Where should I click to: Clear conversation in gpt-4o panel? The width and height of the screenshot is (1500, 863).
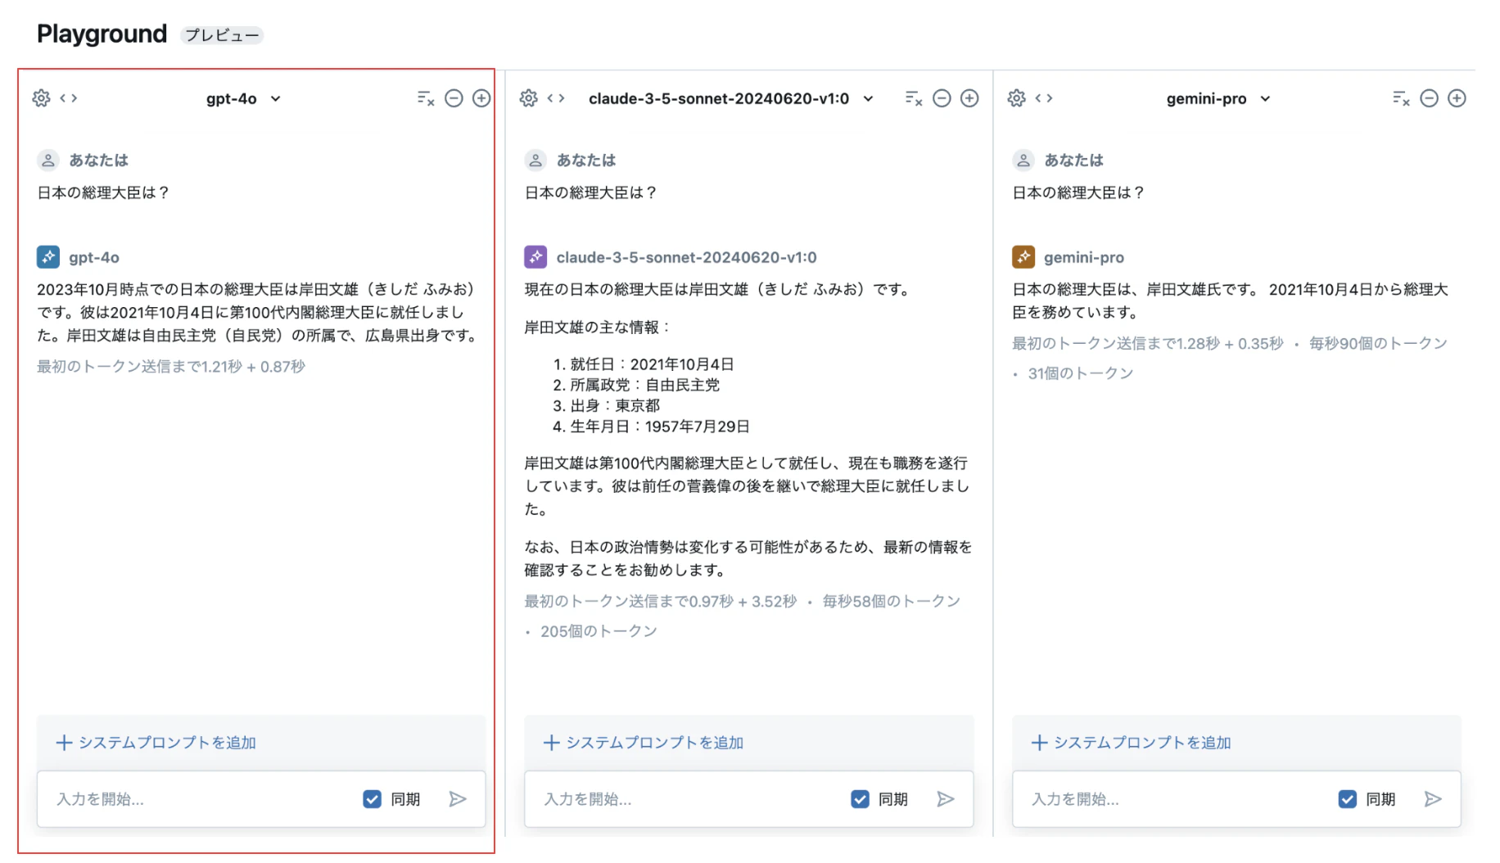(425, 98)
